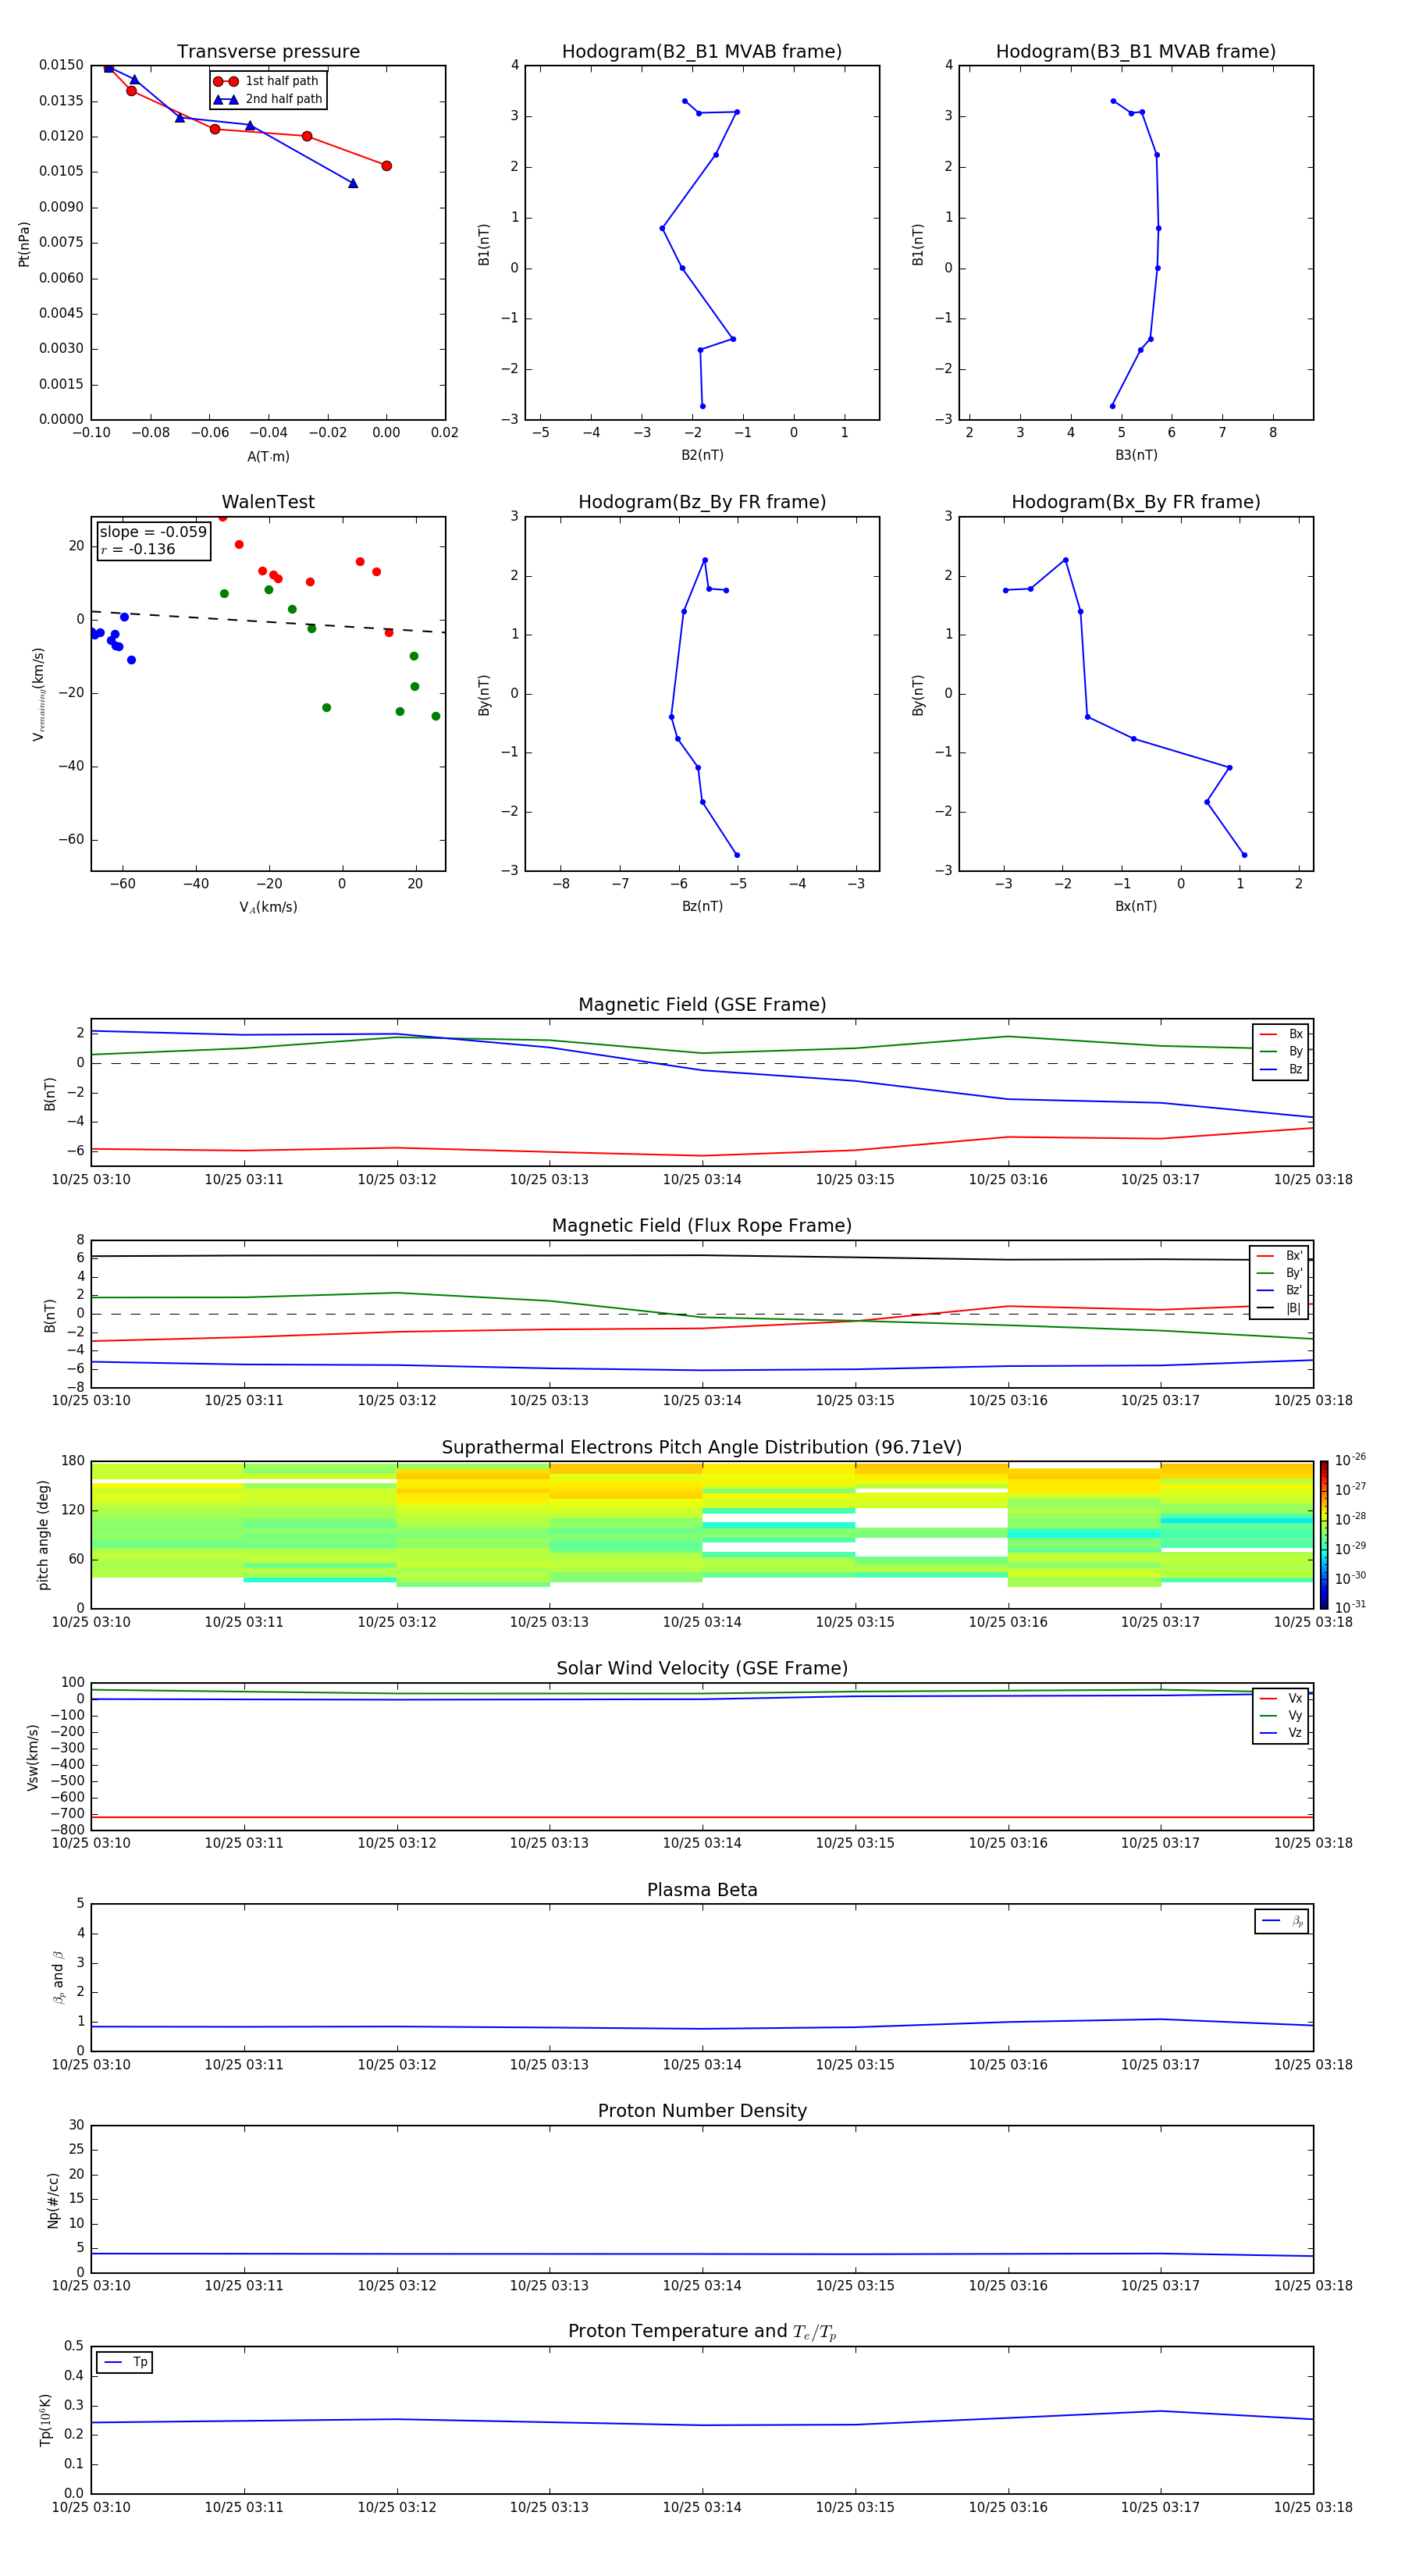Select the Hodogram(B2_B1 MVAB frame) title
The height and width of the screenshot is (2576, 1405).
(x=701, y=52)
